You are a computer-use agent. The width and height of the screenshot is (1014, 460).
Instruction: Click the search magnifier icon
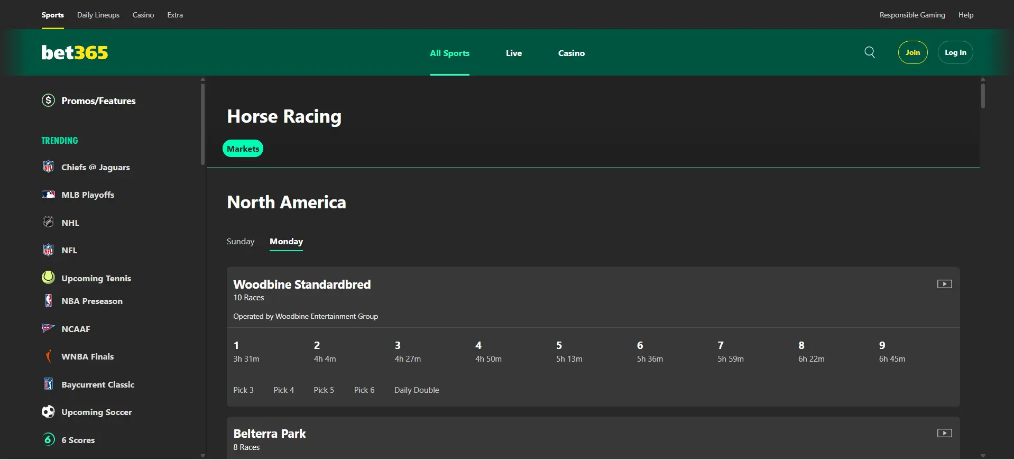tap(869, 52)
